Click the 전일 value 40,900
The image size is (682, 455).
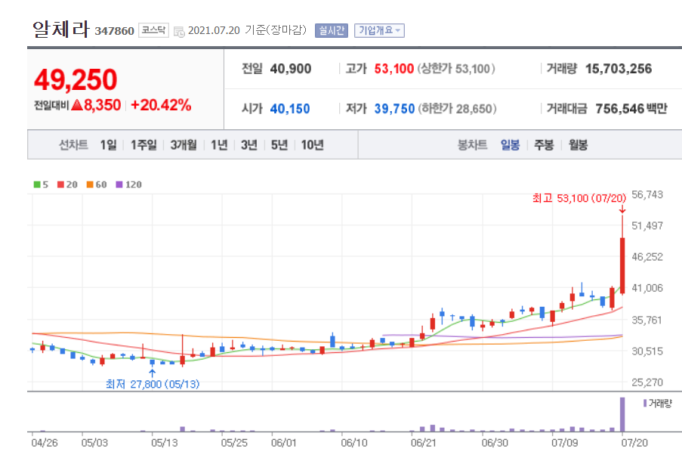(x=291, y=69)
